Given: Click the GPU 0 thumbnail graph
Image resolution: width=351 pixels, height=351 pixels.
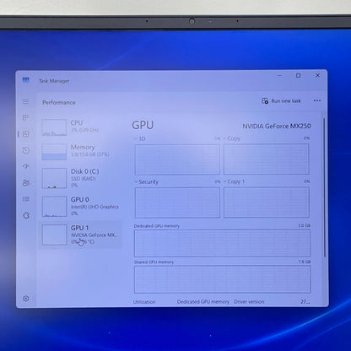Looking at the screenshot, I should [x=54, y=207].
